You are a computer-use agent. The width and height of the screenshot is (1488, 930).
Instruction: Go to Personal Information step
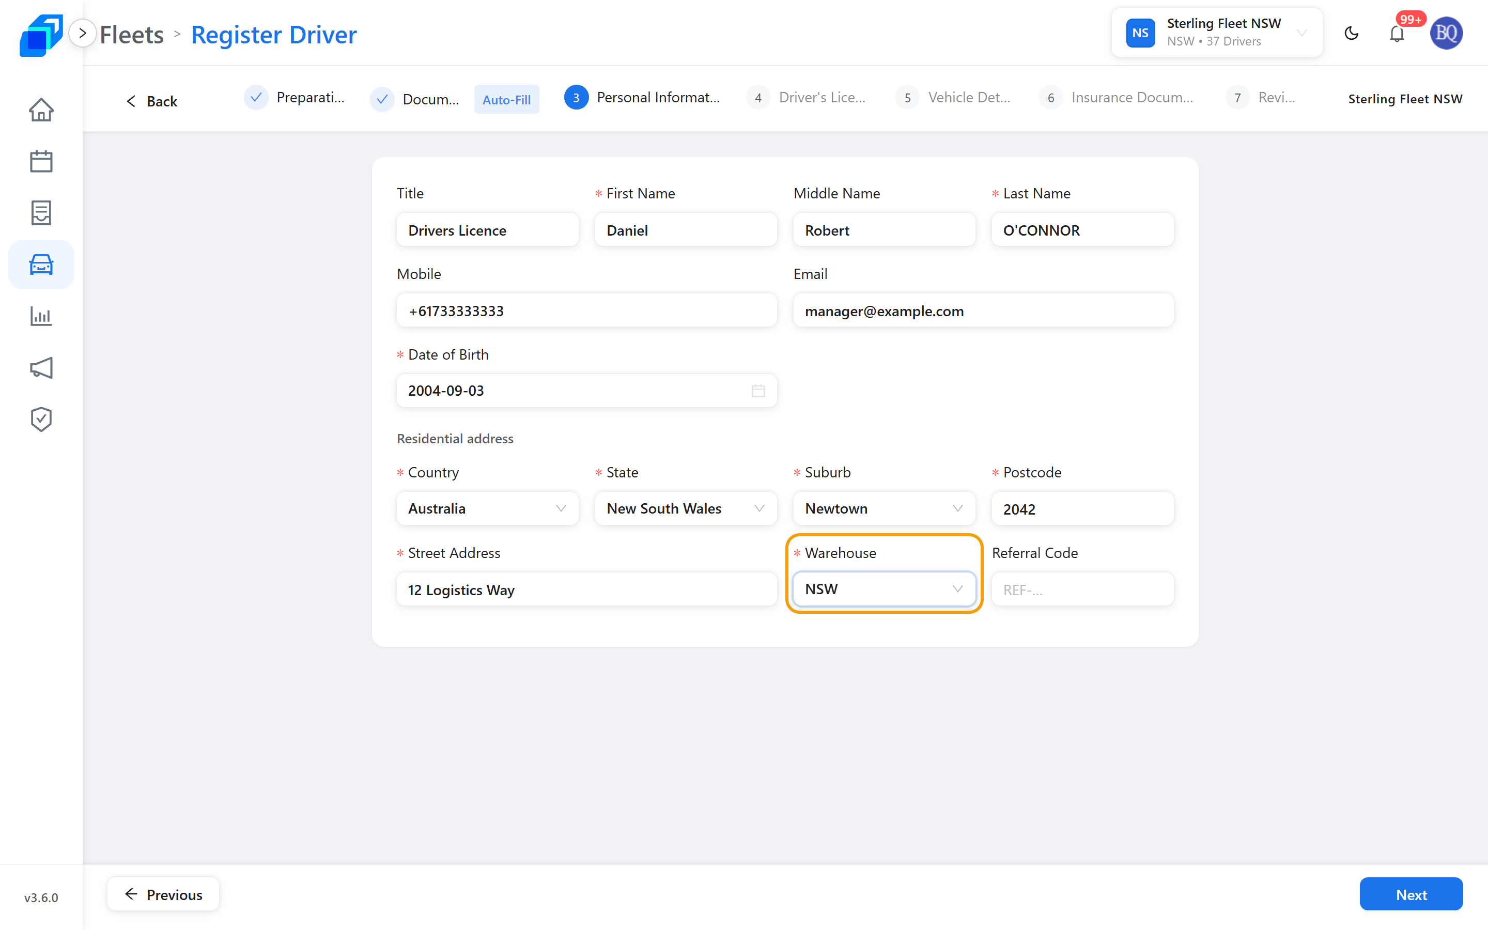[x=643, y=97]
